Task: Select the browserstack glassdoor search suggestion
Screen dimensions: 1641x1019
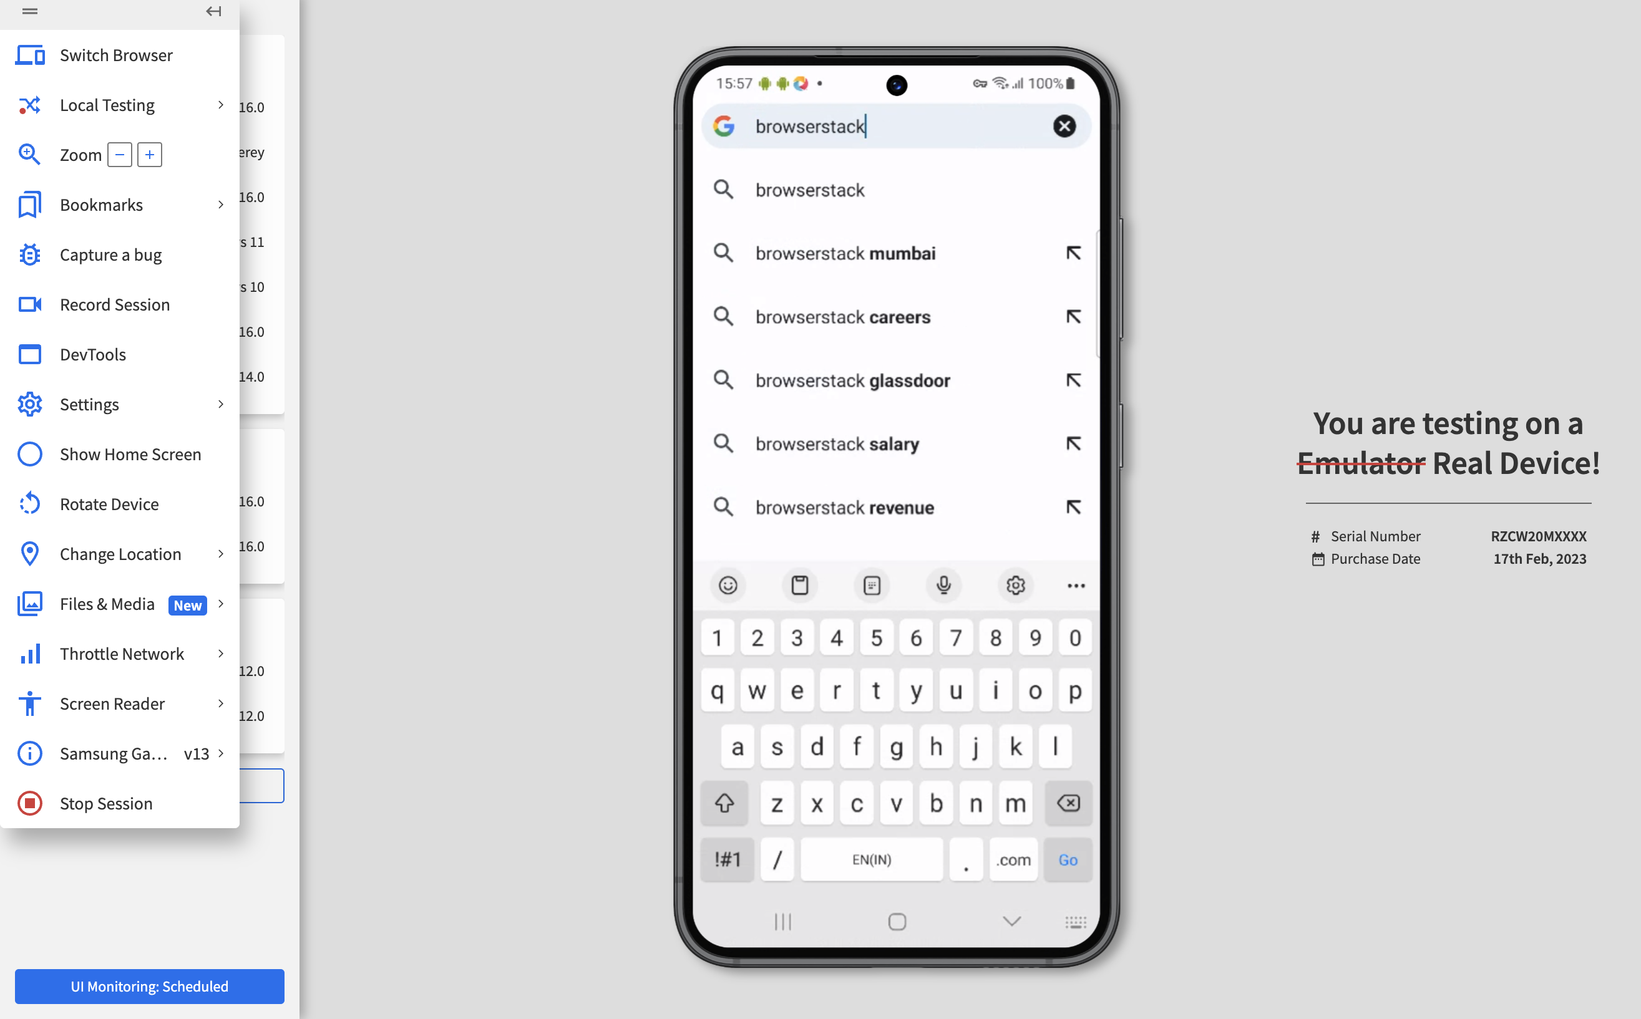Action: [x=896, y=379]
